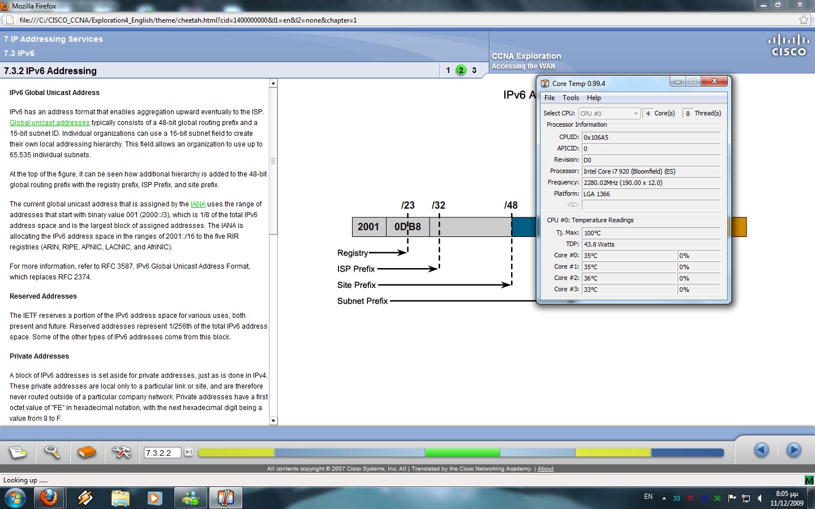The height and width of the screenshot is (509, 815).
Task: Follow the Global unicast addresses link
Action: coord(50,123)
